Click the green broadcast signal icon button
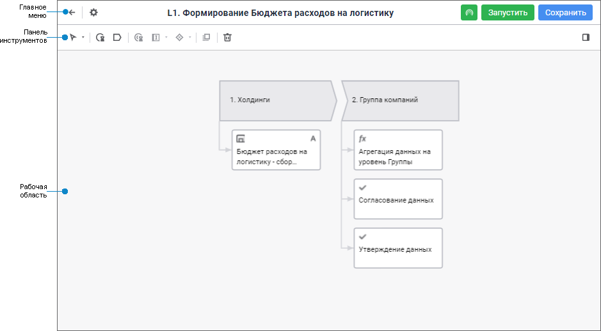The image size is (601, 331). (469, 13)
